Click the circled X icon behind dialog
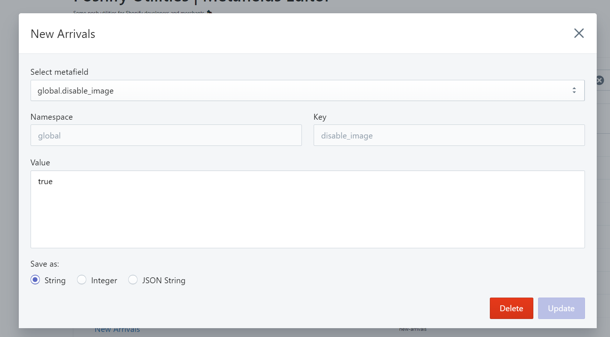 tap(600, 80)
